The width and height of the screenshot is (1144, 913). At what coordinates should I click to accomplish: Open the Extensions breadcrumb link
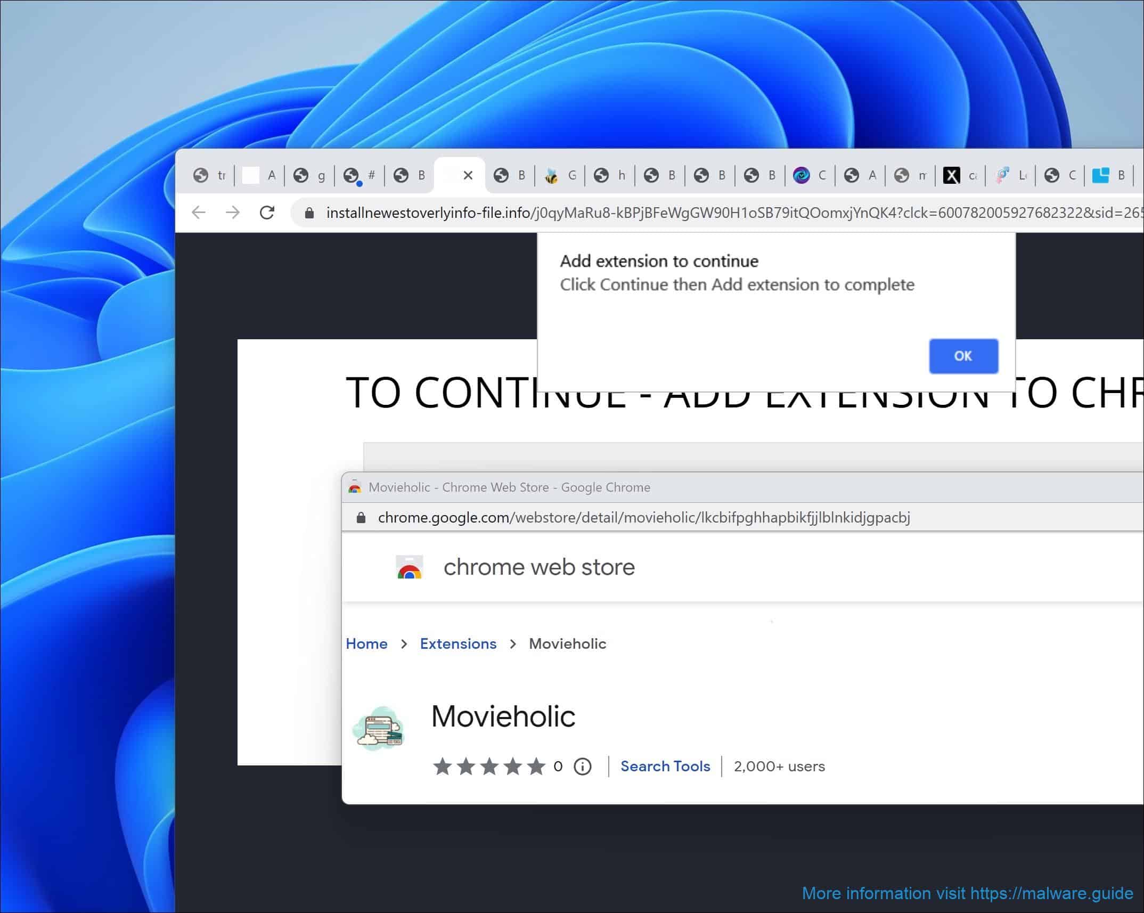tap(458, 643)
